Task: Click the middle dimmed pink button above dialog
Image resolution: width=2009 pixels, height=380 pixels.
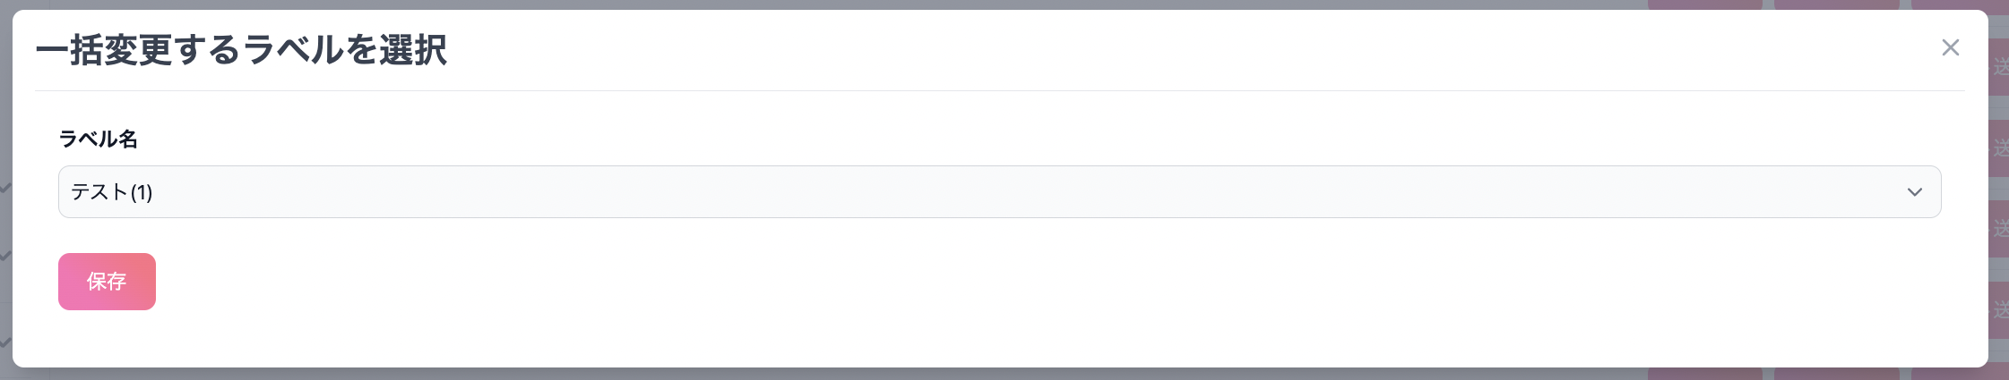Action: pyautogui.click(x=1837, y=4)
